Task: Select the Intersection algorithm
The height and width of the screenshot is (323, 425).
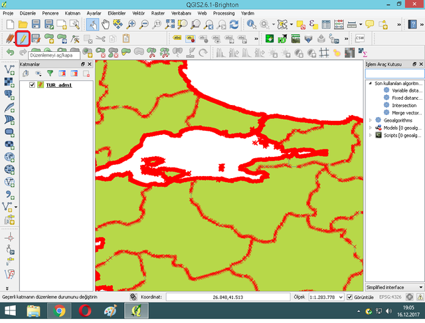Action: [404, 105]
